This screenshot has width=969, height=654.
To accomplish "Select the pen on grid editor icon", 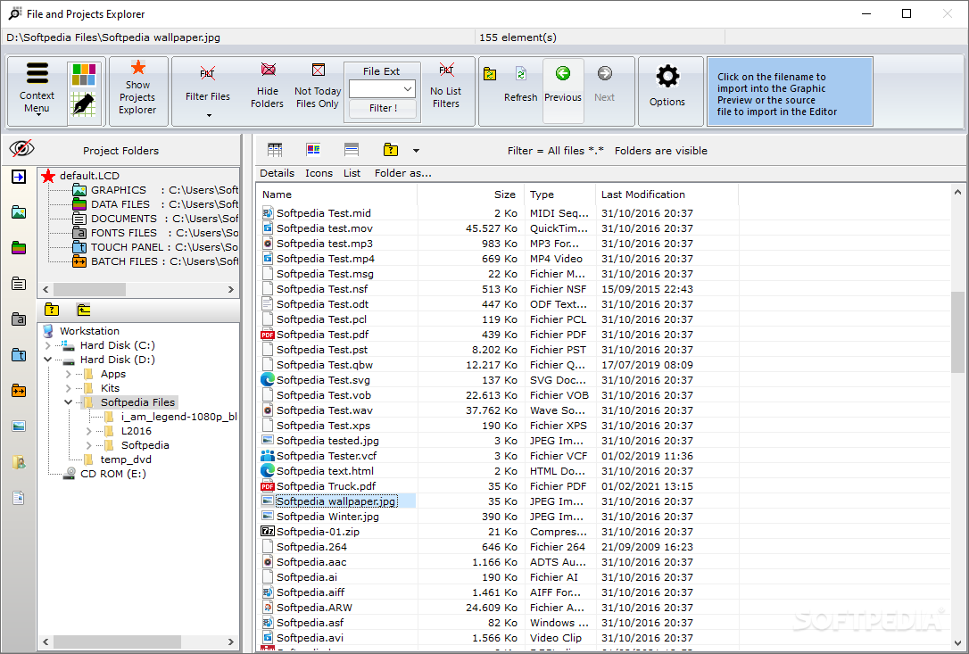I will point(84,103).
